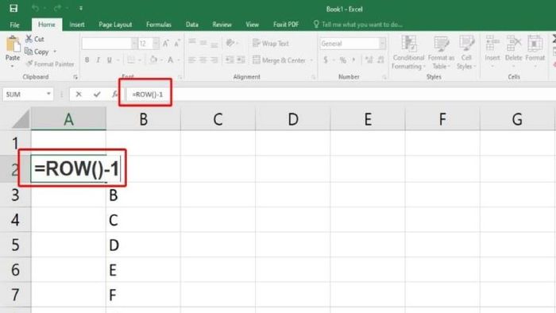Open Customize Quick Access Toolbar arrow
Viewport: 556px width, 313px height.
point(81,8)
